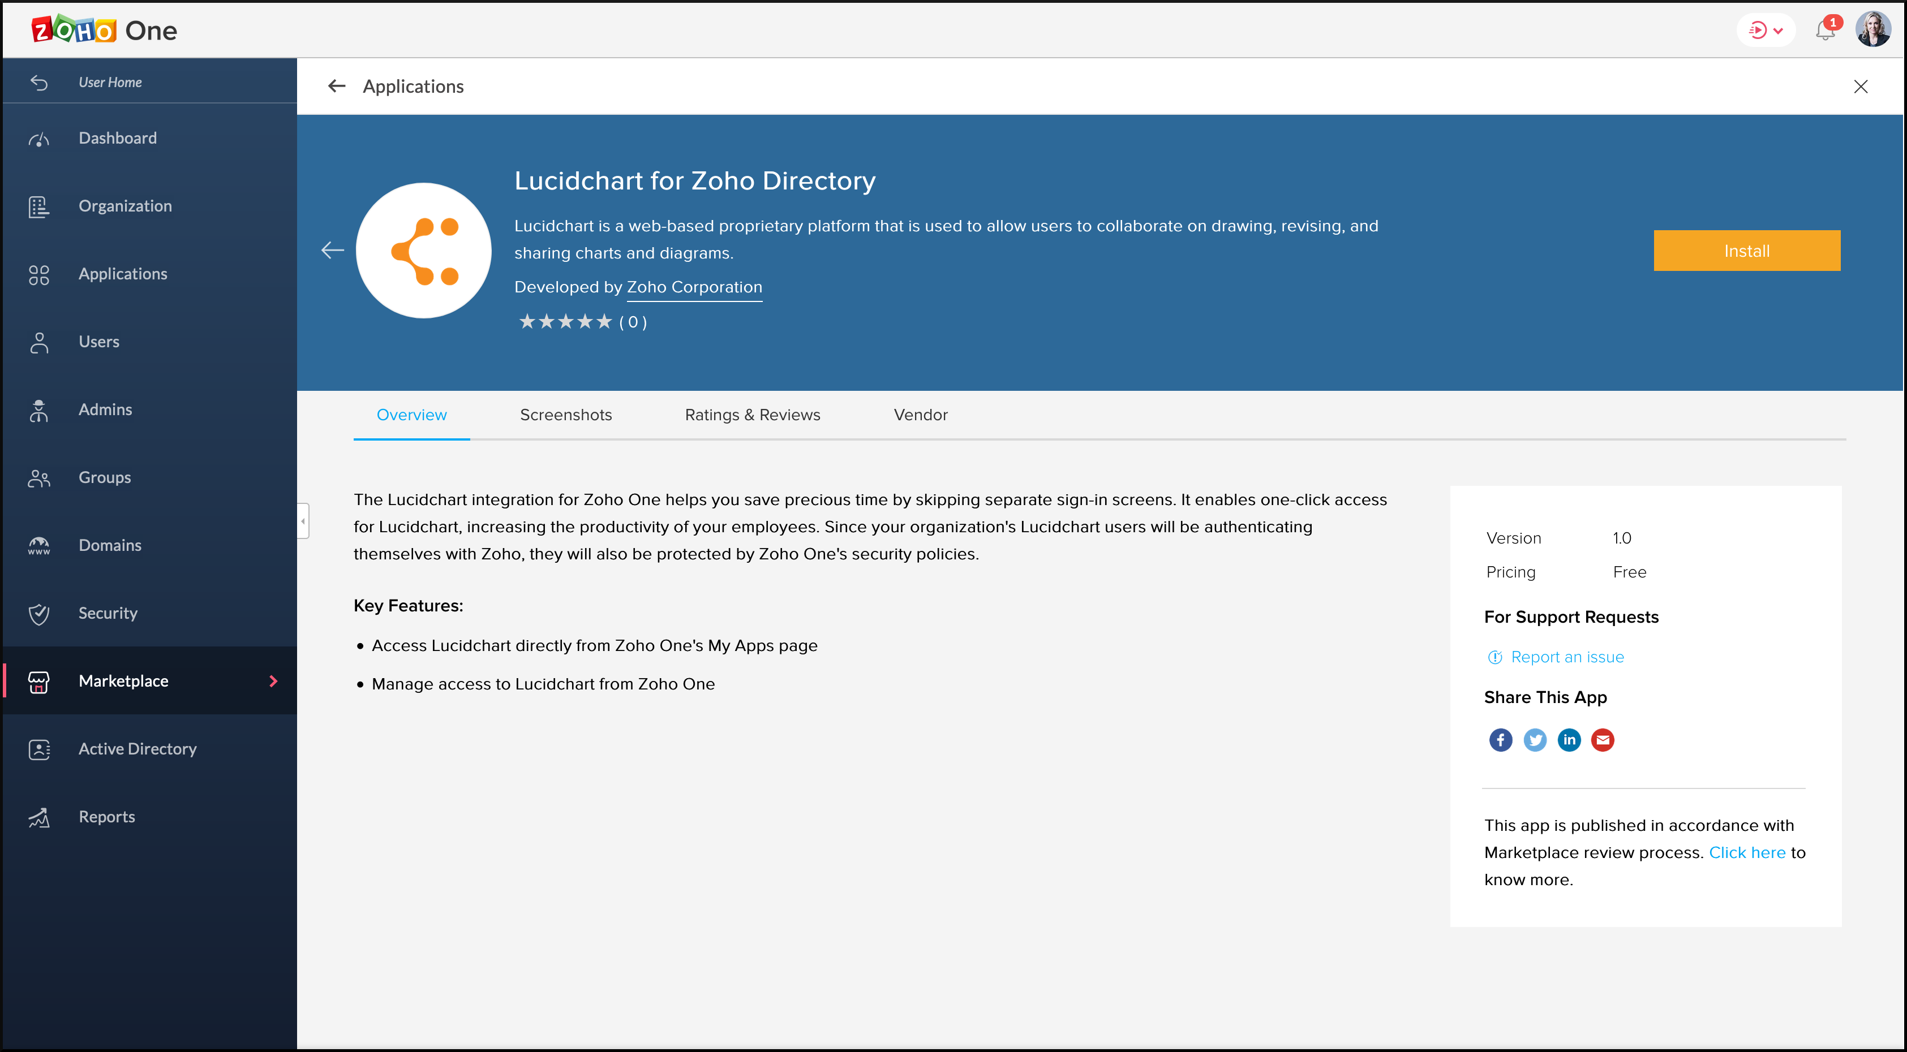Install the Lucidchart app

pyautogui.click(x=1746, y=251)
